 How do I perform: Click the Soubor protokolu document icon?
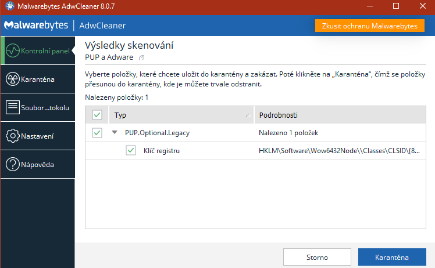(12, 107)
